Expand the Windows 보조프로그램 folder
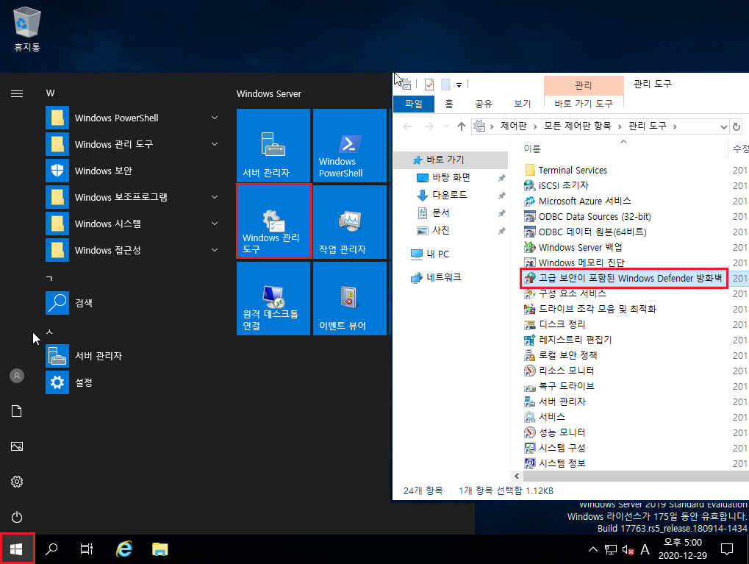Viewport: 749px width, 564px height. [215, 197]
